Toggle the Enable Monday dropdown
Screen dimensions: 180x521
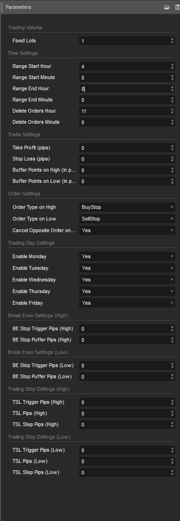pyautogui.click(x=127, y=257)
